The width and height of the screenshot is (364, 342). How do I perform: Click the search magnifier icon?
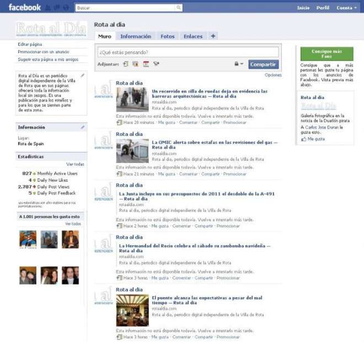click(179, 8)
